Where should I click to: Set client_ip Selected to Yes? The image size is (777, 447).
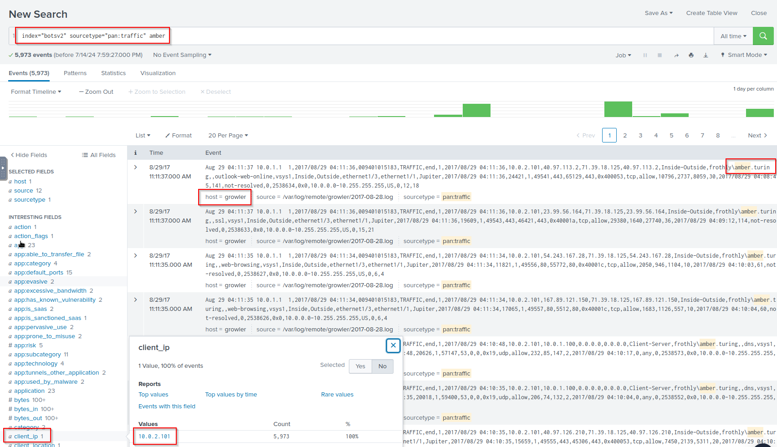(360, 366)
